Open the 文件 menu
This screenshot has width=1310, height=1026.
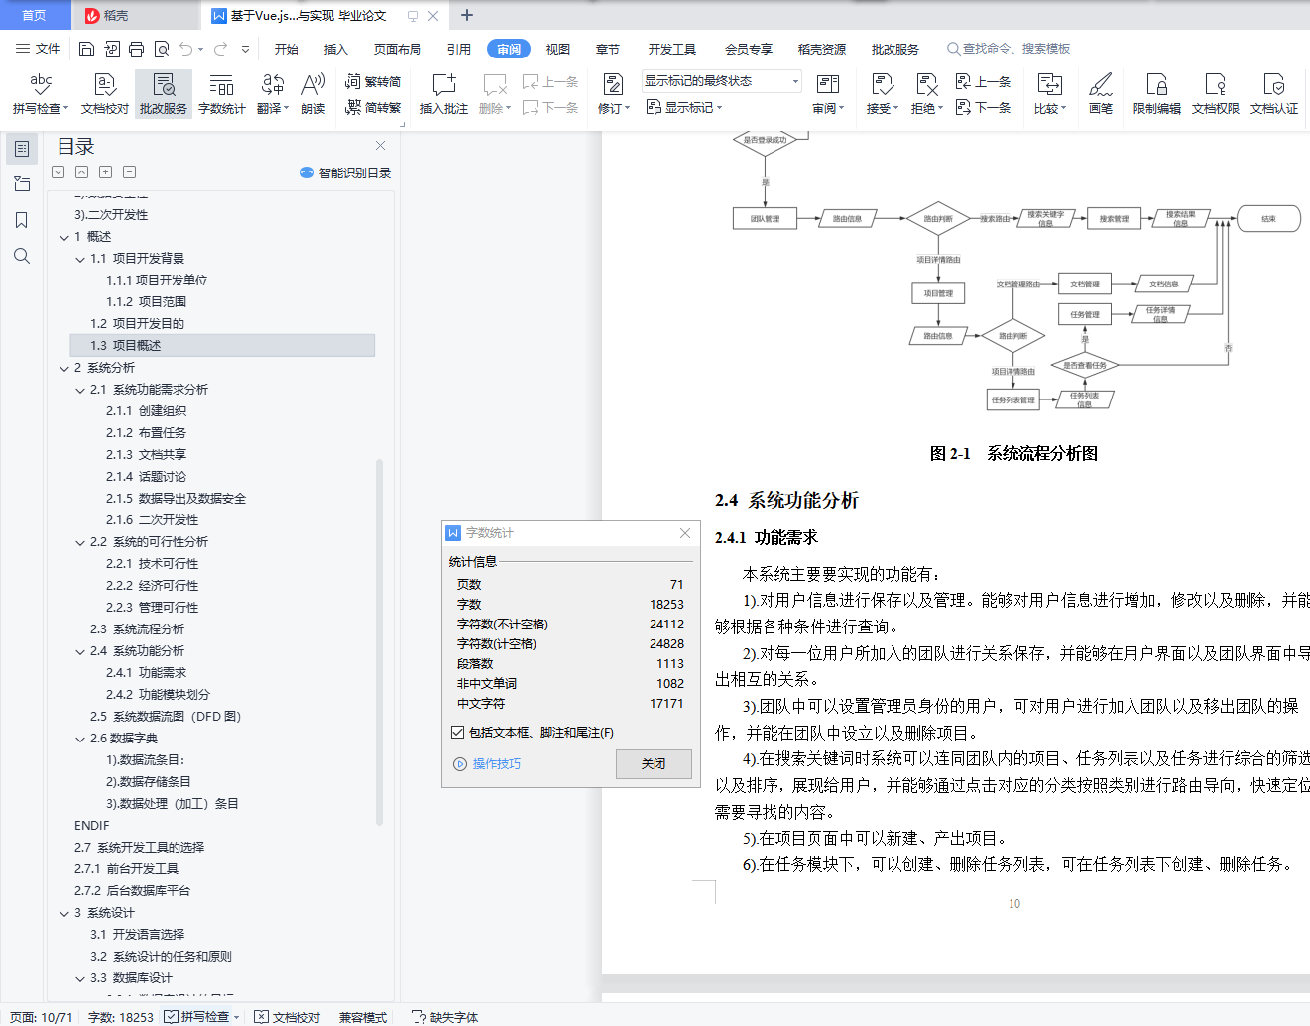tap(38, 49)
